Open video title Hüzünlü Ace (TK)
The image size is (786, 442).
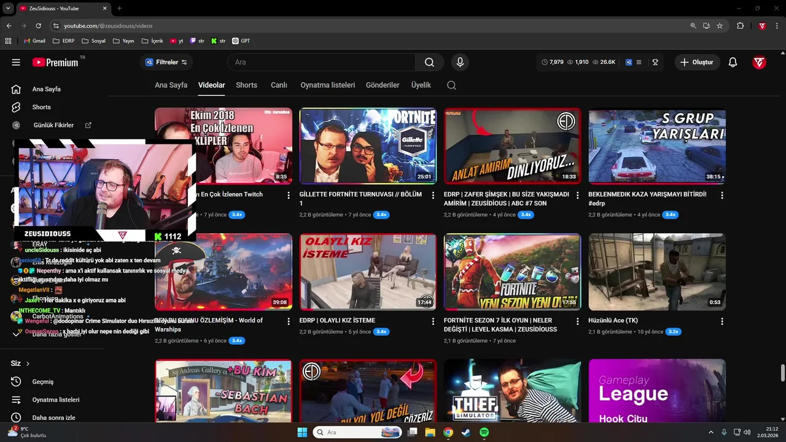613,320
